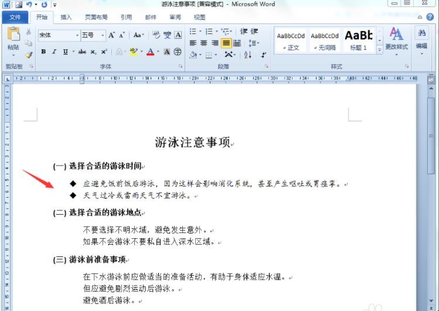The image size is (439, 311).
Task: Toggle Align Left
Action: coord(193,43)
